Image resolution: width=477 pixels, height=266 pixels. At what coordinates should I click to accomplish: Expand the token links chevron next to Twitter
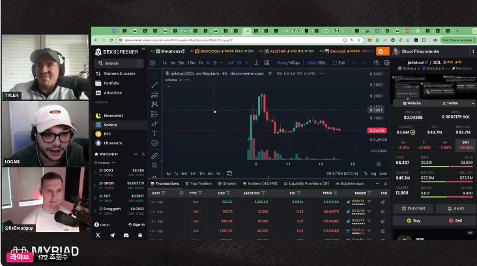coord(472,103)
